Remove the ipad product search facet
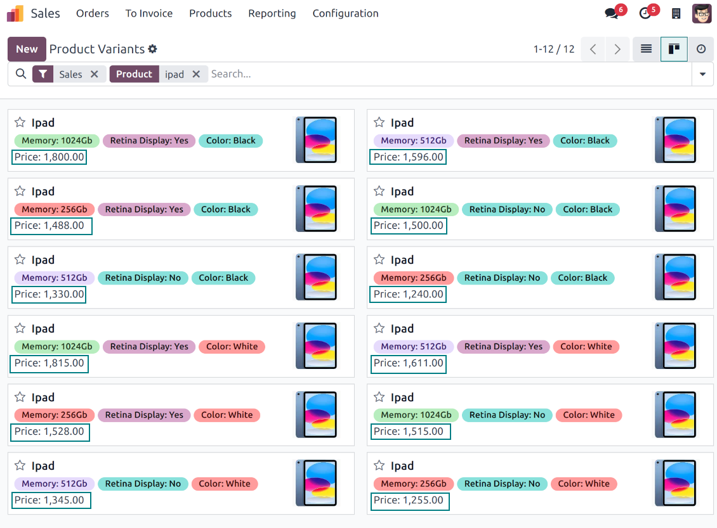The width and height of the screenshot is (717, 528). pyautogui.click(x=196, y=74)
